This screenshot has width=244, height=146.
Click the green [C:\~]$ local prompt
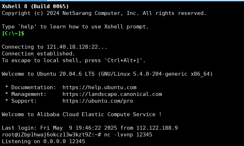click(x=13, y=33)
